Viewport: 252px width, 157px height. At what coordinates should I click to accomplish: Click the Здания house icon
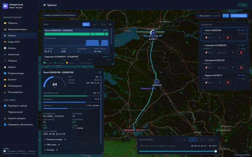point(5,67)
